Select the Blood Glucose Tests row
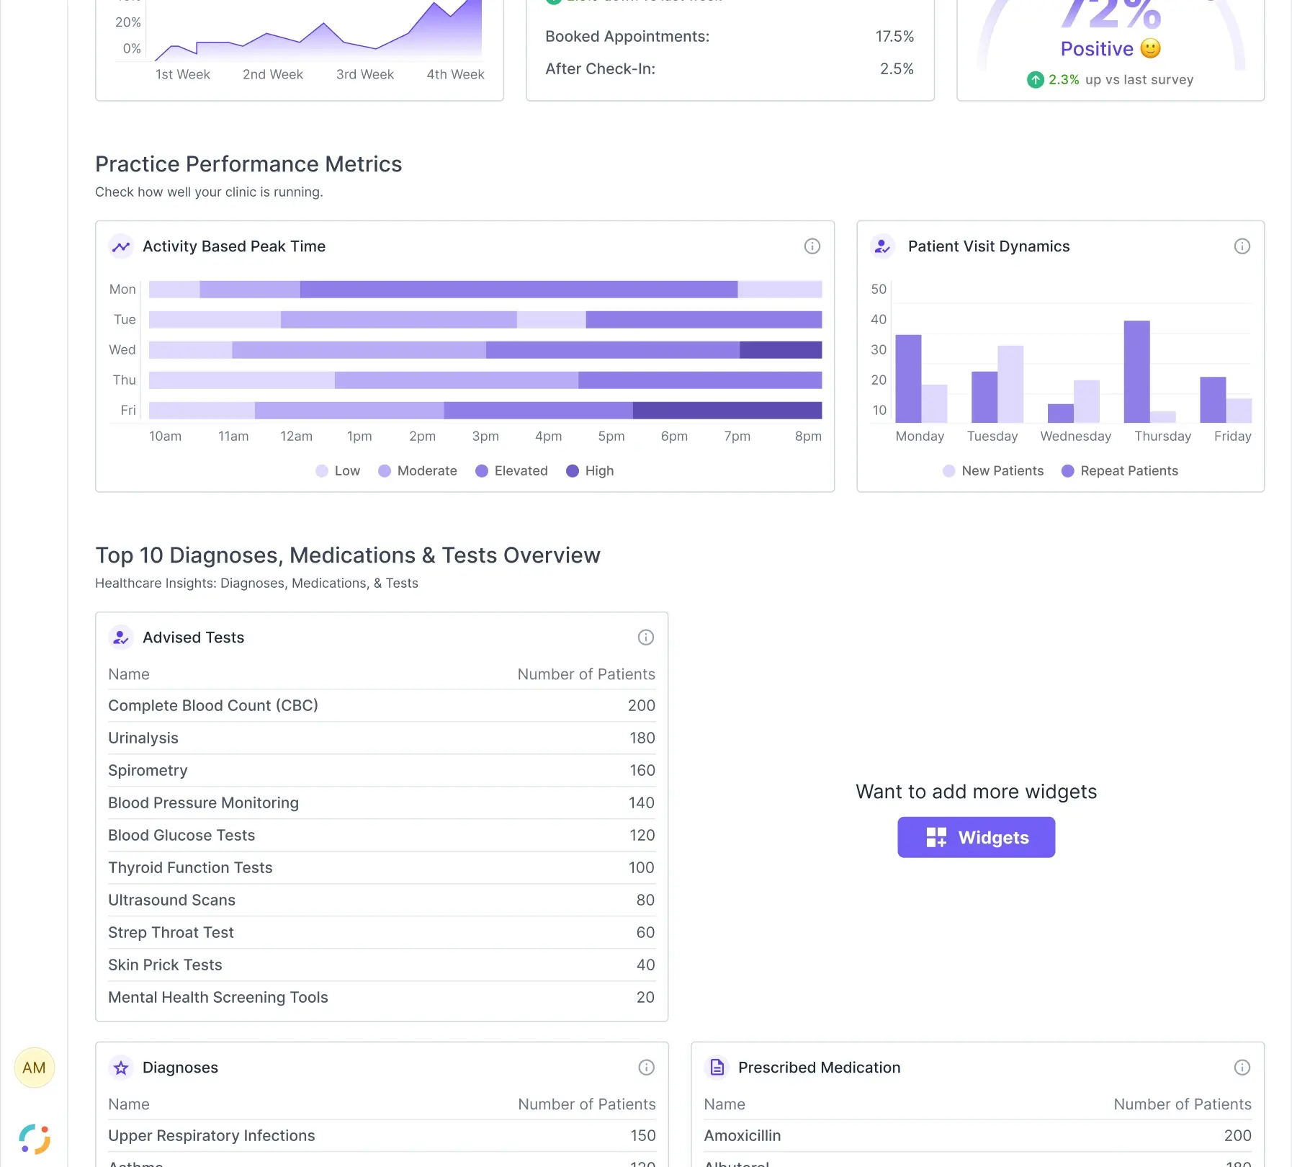The width and height of the screenshot is (1292, 1167). pyautogui.click(x=382, y=836)
